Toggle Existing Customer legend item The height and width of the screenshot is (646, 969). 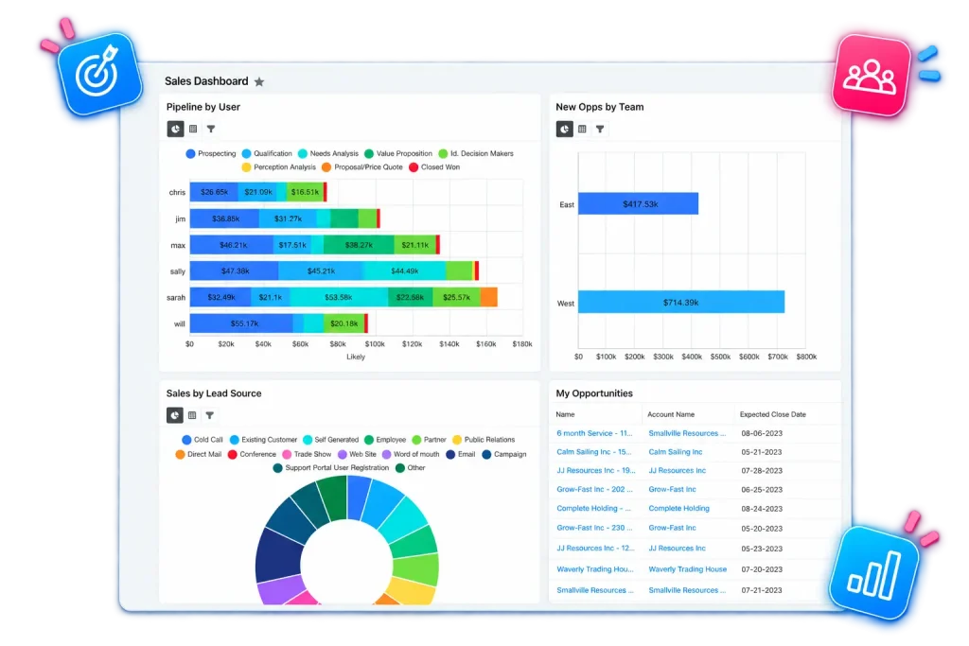pyautogui.click(x=263, y=440)
